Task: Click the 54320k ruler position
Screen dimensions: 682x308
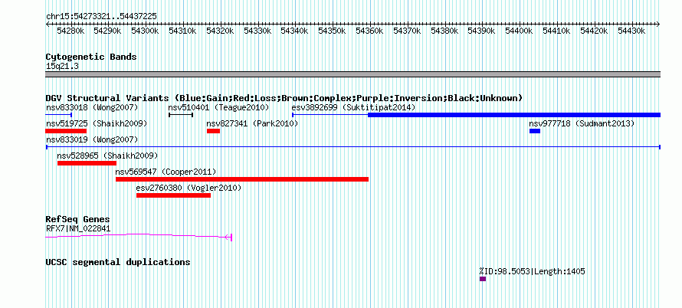Action: tap(221, 31)
